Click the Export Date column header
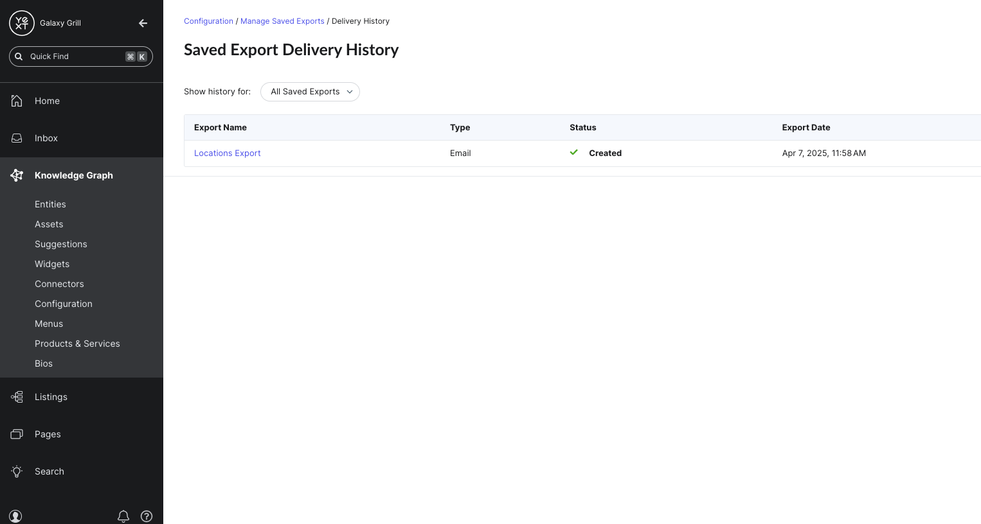Image resolution: width=981 pixels, height=524 pixels. click(806, 128)
